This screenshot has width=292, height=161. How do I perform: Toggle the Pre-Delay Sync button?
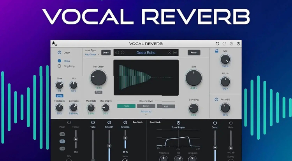pyautogui.click(x=99, y=92)
